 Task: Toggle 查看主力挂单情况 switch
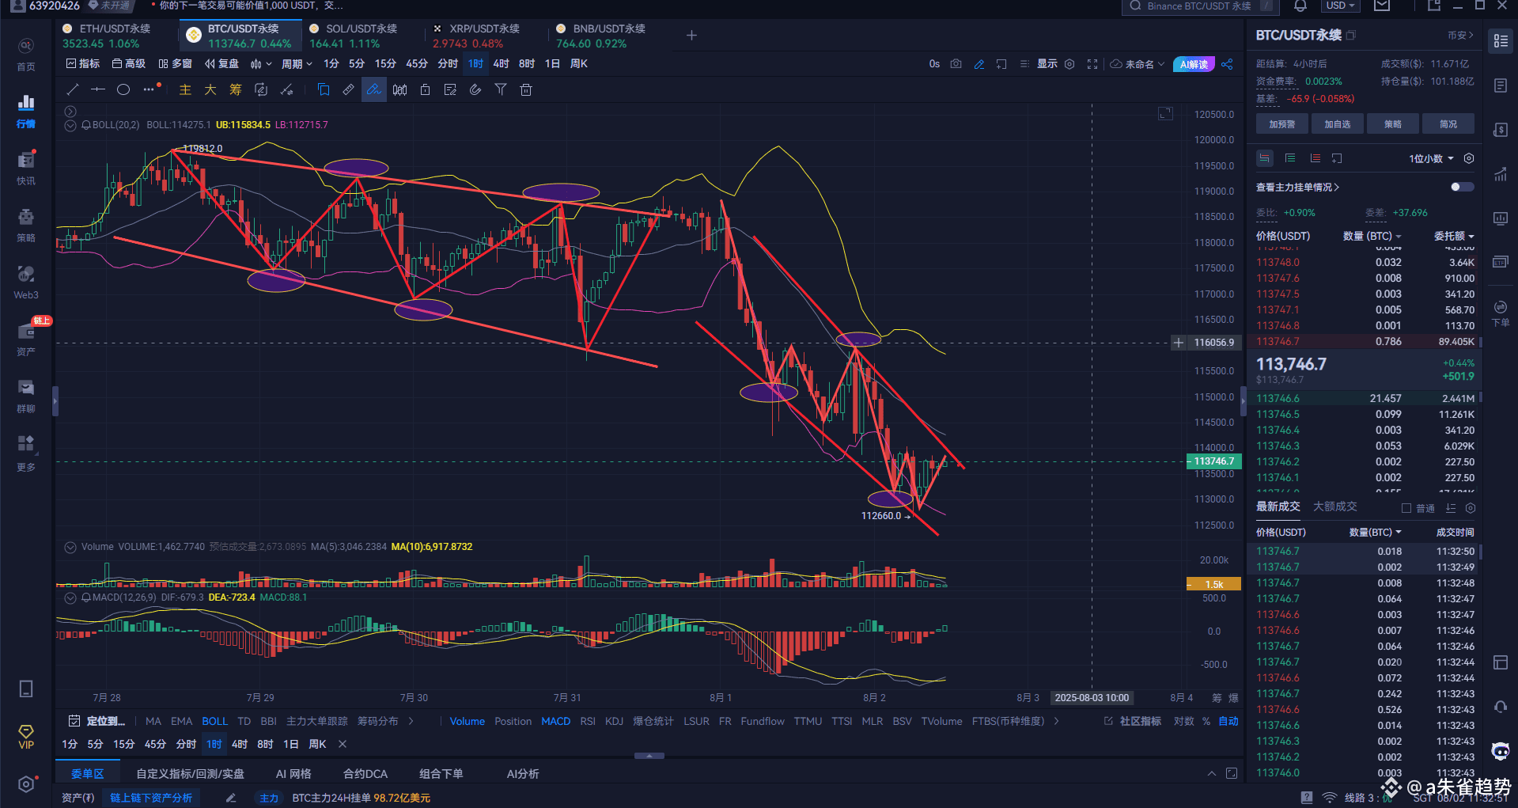[x=1463, y=188]
